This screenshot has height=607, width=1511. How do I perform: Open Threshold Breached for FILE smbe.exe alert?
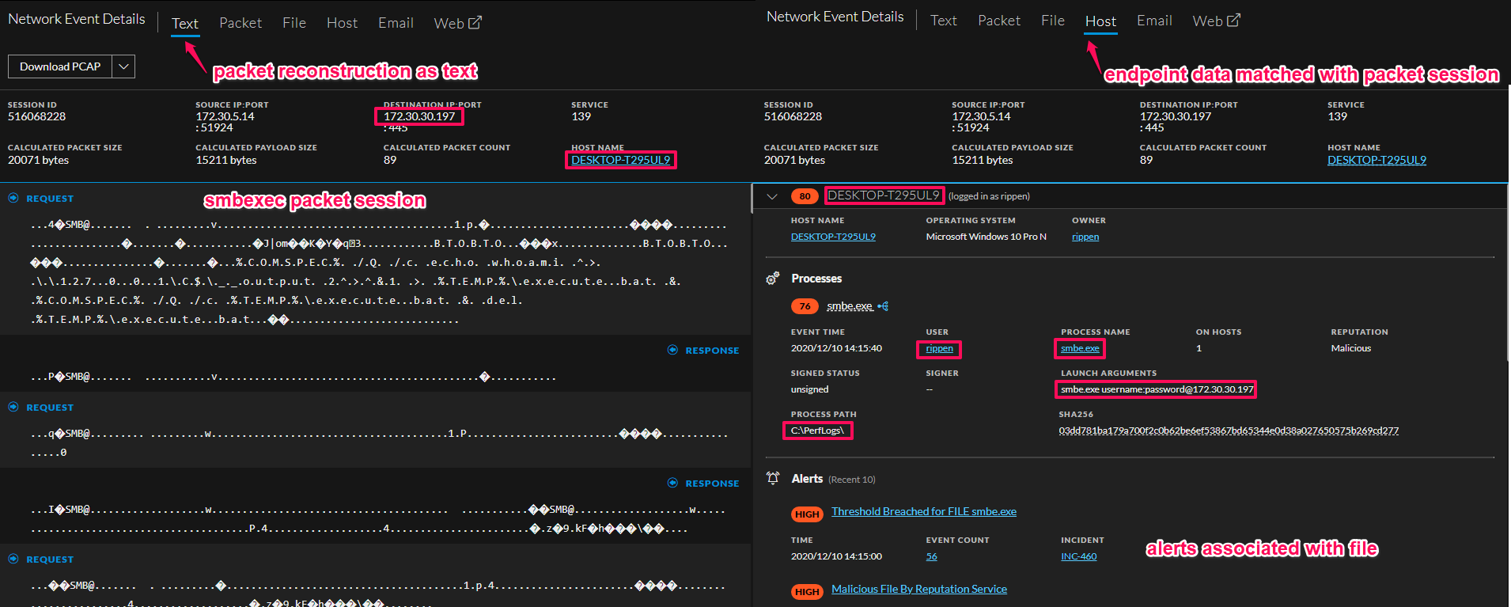pyautogui.click(x=923, y=511)
